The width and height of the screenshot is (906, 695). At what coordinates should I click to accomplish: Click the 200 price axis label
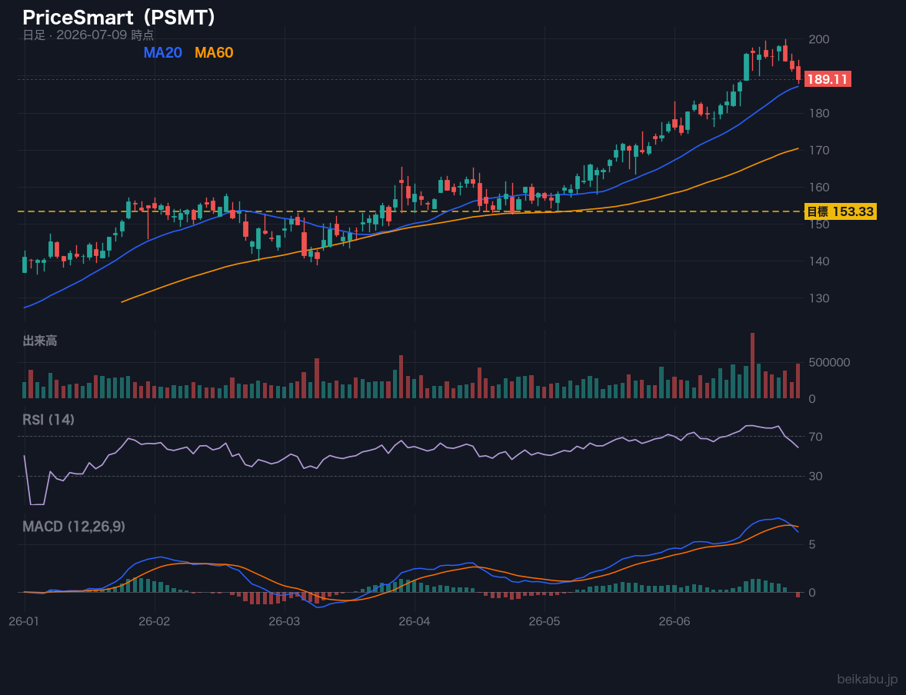pyautogui.click(x=819, y=39)
